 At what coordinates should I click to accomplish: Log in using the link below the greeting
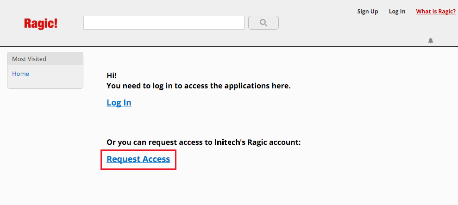point(119,103)
